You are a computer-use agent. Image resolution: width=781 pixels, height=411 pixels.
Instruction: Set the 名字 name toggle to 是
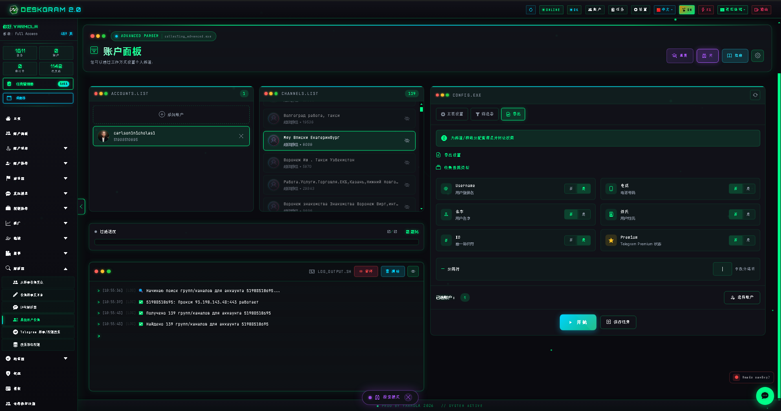584,214
